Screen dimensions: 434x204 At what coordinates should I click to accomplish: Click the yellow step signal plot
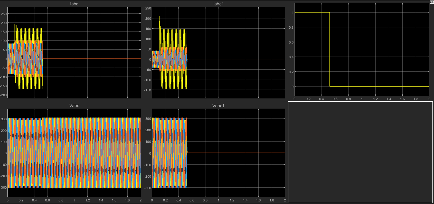(x=362, y=50)
